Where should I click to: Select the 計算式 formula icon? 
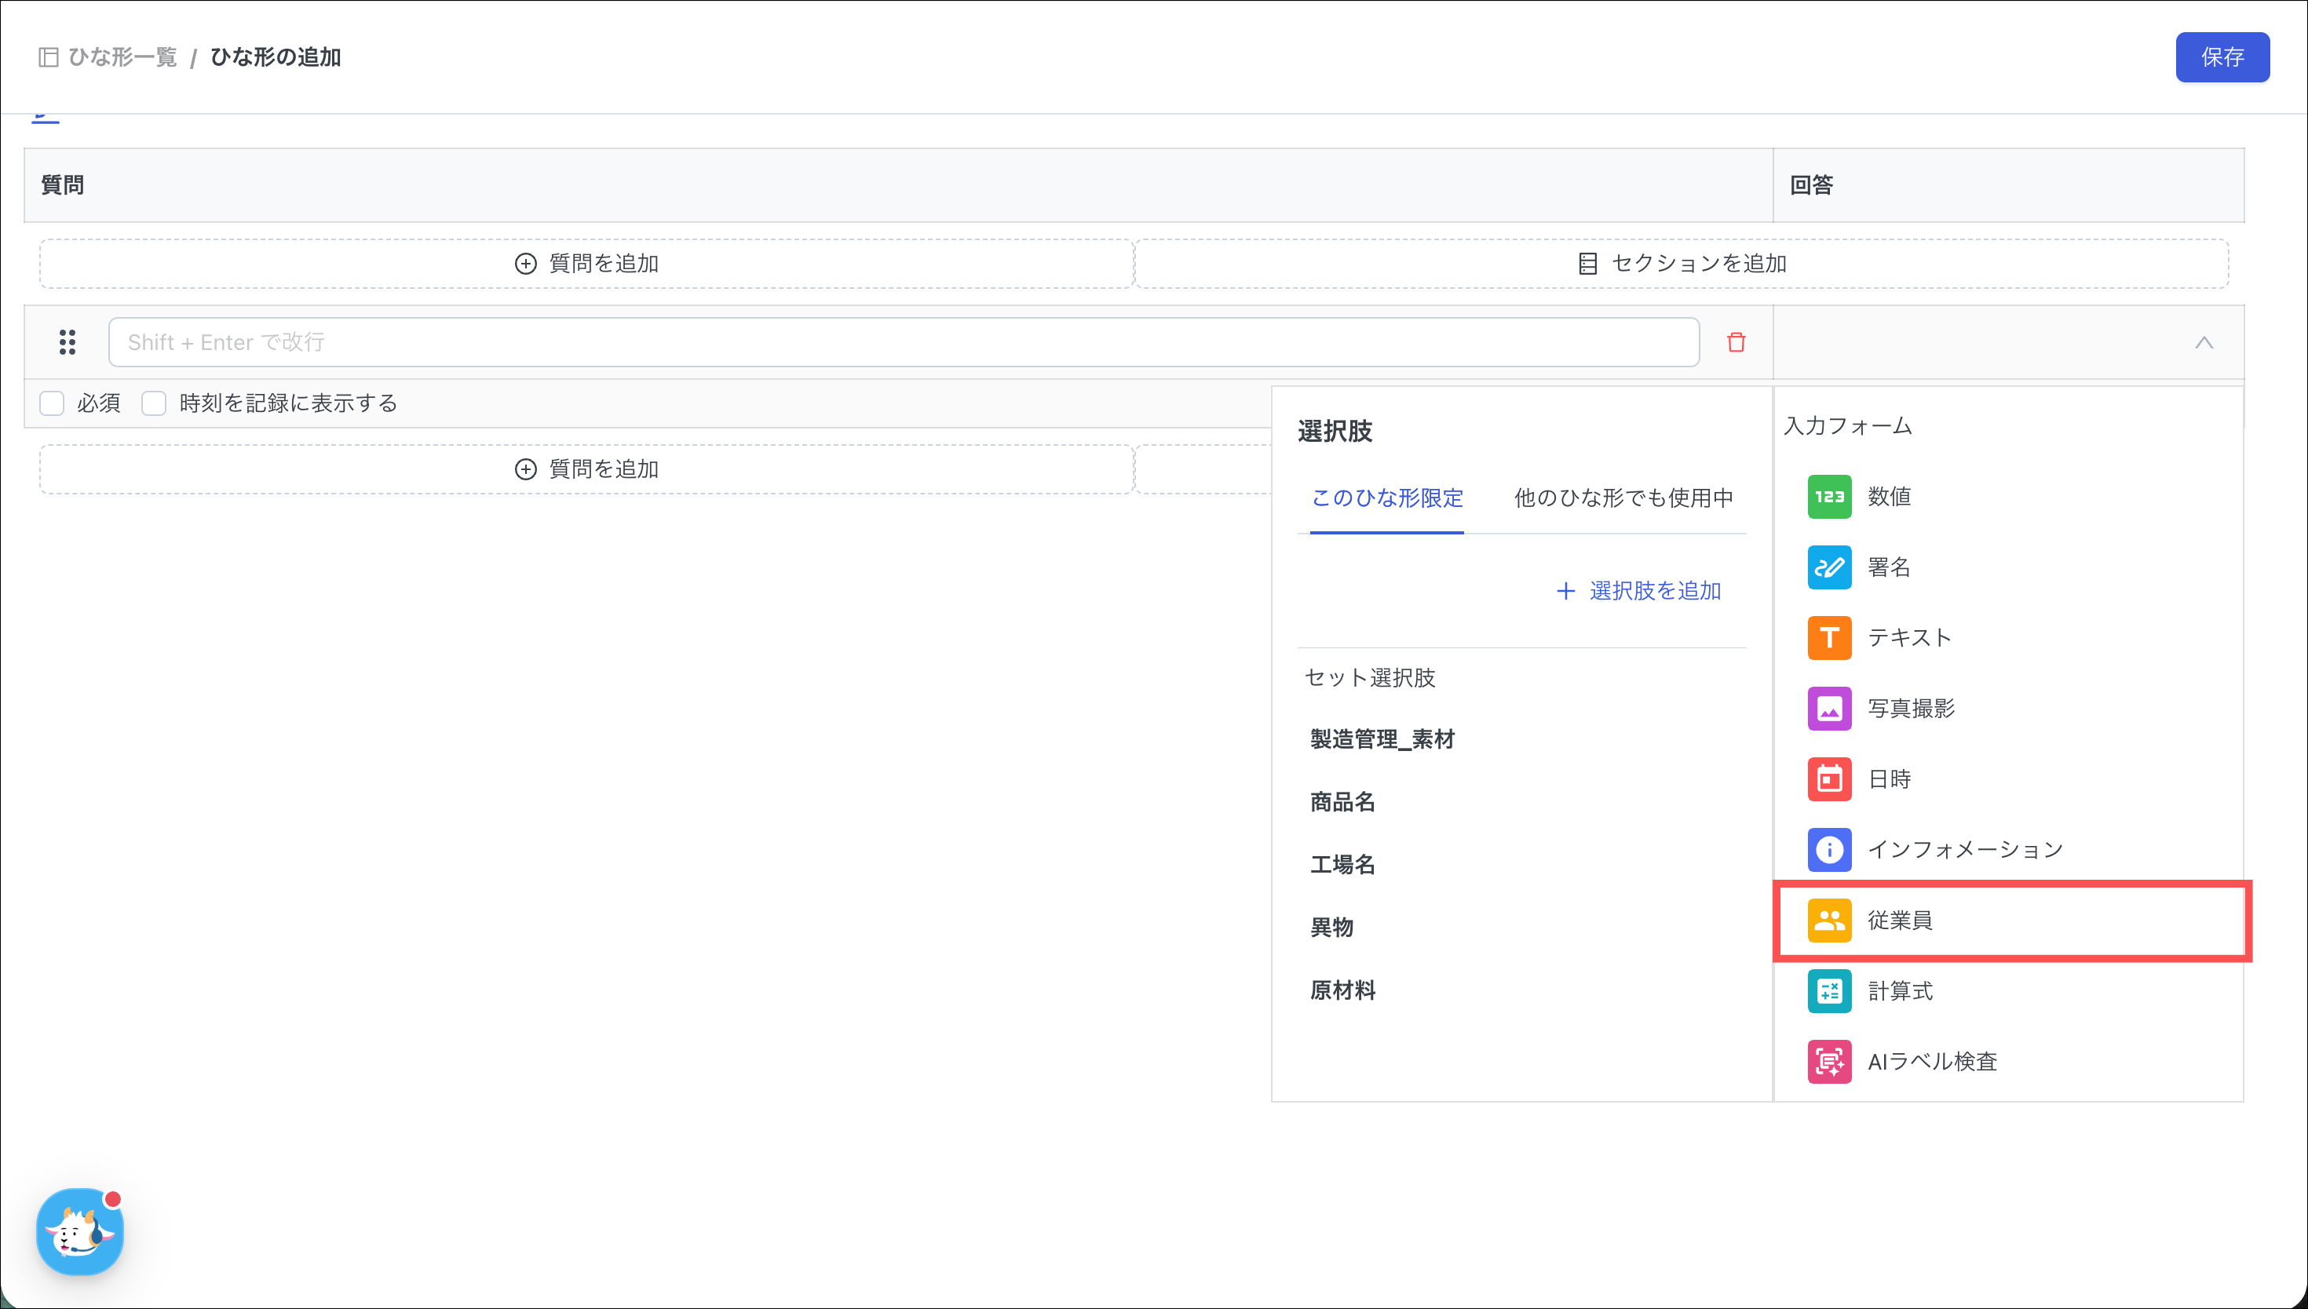1829,990
